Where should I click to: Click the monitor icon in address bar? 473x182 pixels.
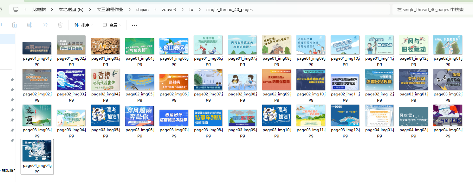point(16,9)
